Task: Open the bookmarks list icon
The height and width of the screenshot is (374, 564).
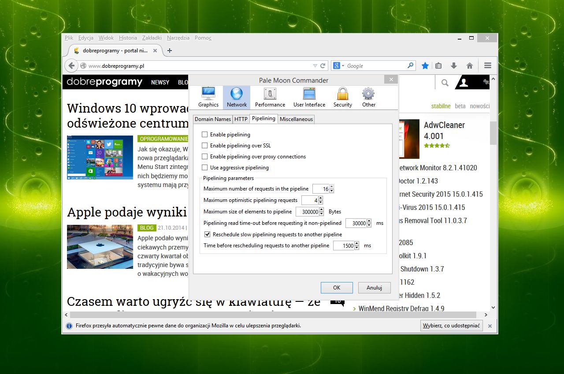Action: click(x=438, y=66)
